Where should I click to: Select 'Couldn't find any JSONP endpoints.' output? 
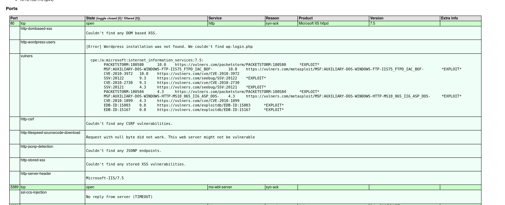click(124, 151)
